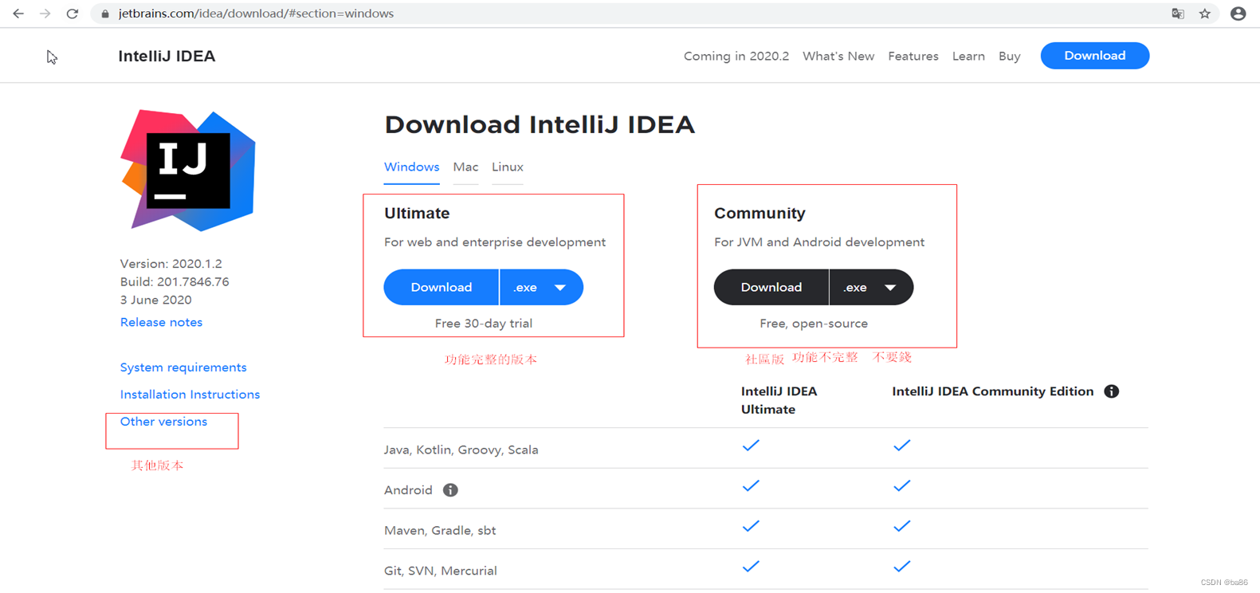This screenshot has width=1260, height=593.
Task: Click the 'Build: 201.7846.76' text
Action: click(175, 282)
